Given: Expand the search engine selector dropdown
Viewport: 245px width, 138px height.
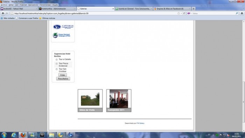Looking at the screenshot, I should click(189, 13).
